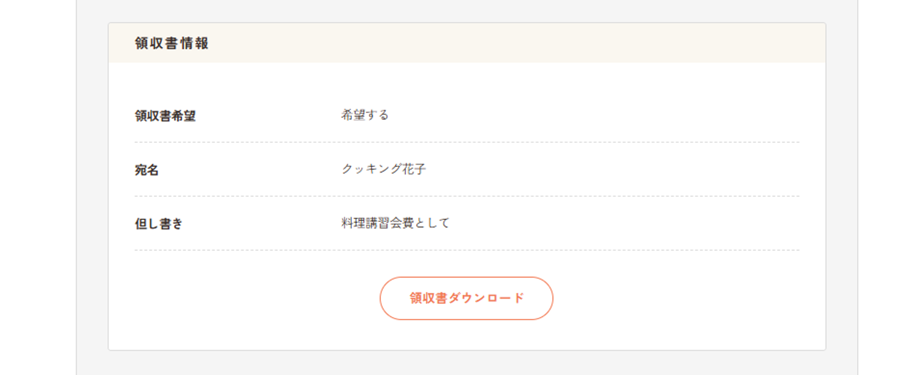Click the gray area below the receipt card
This screenshot has width=904, height=375.
pos(467,363)
